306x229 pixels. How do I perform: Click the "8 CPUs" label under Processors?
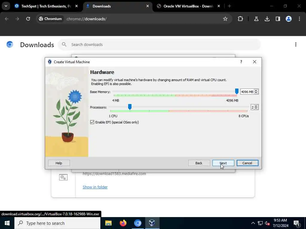[x=244, y=116]
